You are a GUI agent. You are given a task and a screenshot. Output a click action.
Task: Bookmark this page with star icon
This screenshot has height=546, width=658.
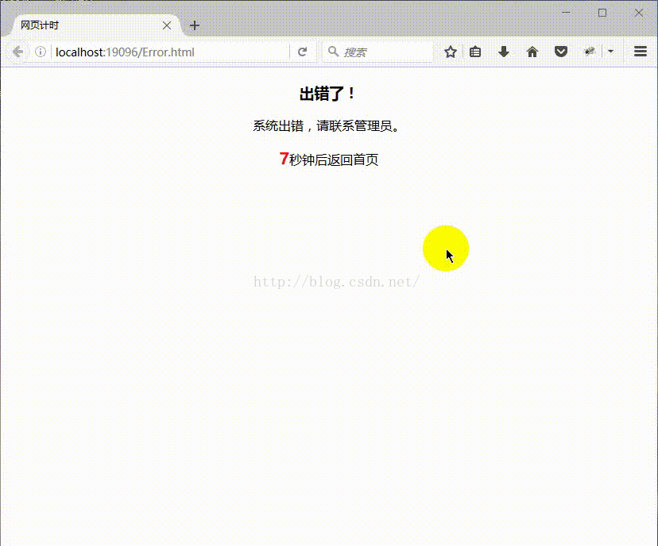(451, 52)
